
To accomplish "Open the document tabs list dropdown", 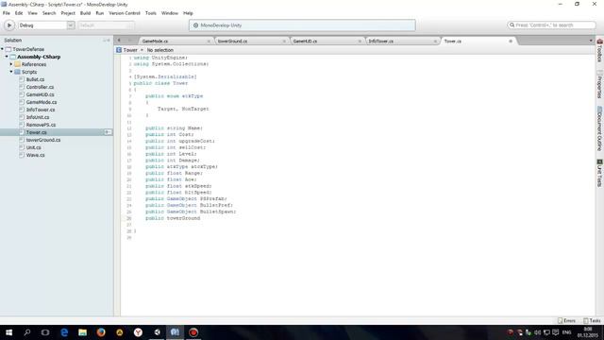I will tap(591, 41).
